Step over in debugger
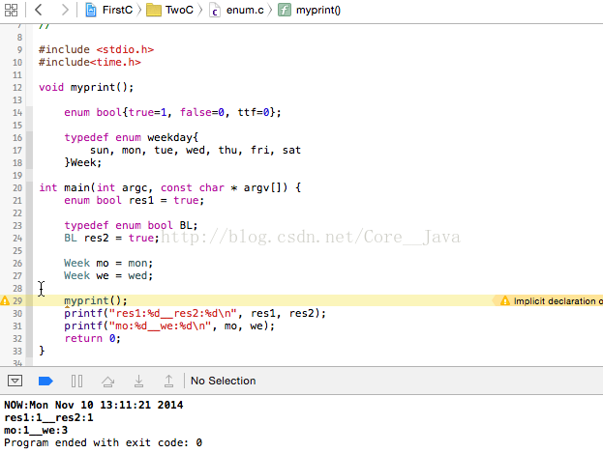This screenshot has width=603, height=453. (107, 382)
